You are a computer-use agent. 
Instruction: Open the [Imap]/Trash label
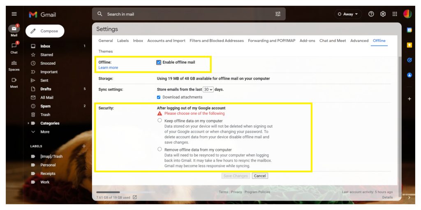tap(51, 156)
